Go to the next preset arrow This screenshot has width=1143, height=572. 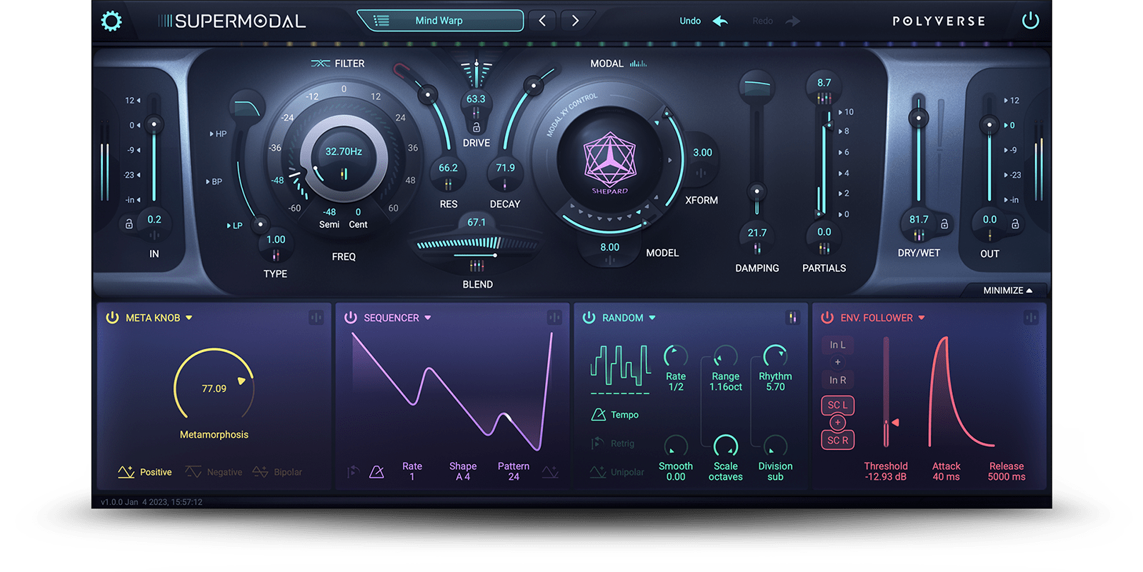575,21
